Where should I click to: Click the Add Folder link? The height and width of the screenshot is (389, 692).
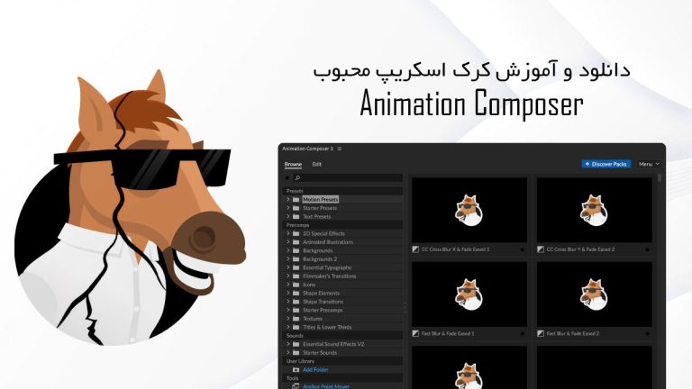(x=315, y=369)
